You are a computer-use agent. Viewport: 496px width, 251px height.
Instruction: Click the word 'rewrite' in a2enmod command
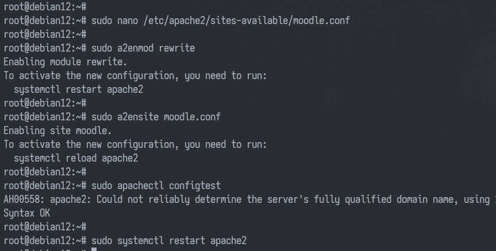(177, 48)
